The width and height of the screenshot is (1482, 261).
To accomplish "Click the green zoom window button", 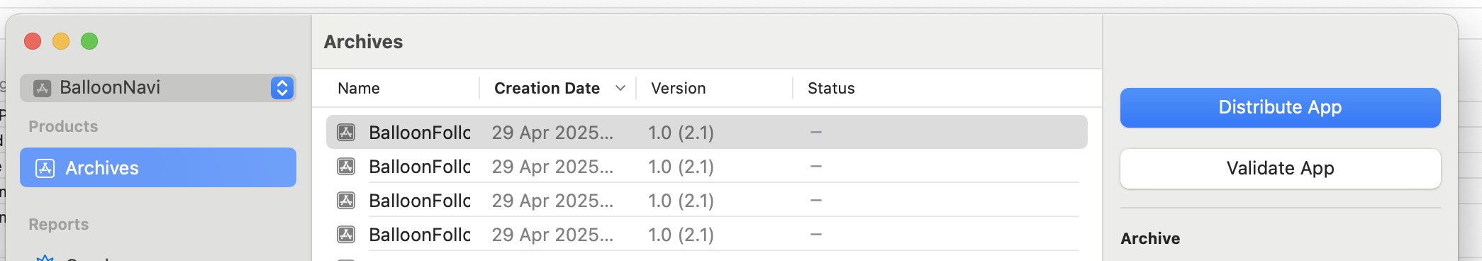I will click(x=89, y=41).
